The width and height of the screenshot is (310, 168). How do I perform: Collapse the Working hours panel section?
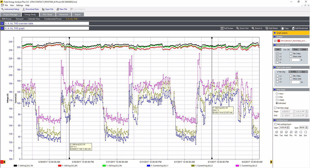(x=274, y=120)
